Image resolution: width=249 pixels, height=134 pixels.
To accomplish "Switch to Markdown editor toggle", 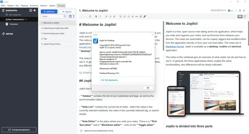I will (x=240, y=17).
